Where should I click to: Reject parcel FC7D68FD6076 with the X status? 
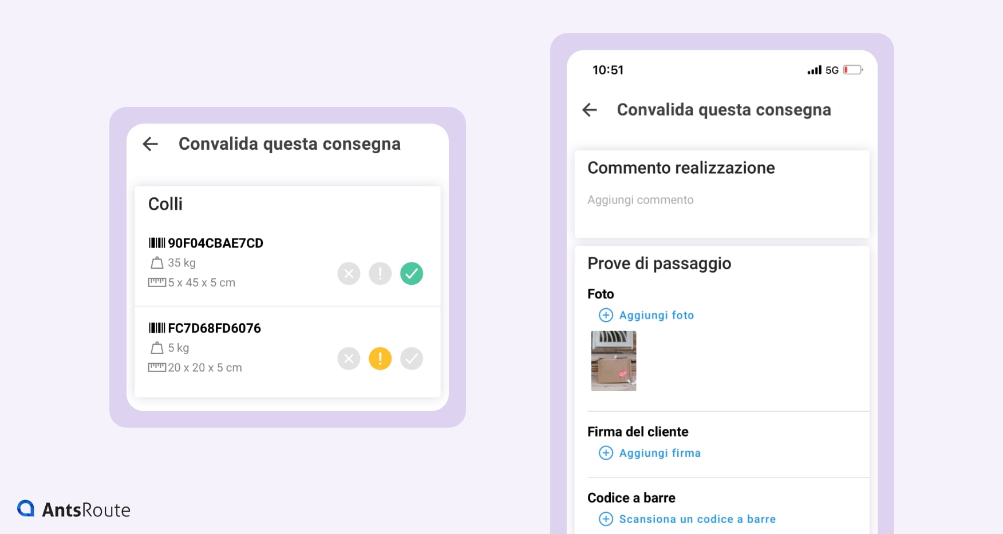coord(349,358)
